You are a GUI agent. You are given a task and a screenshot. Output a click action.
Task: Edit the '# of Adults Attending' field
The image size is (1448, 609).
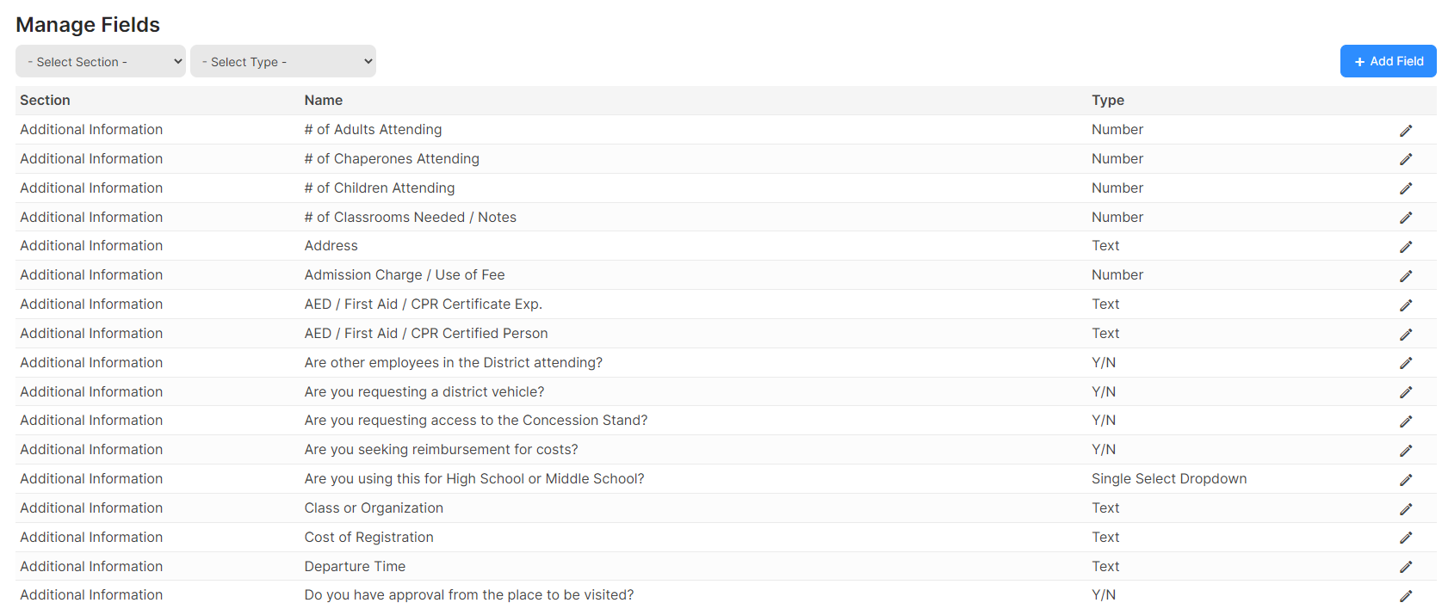(x=1406, y=131)
